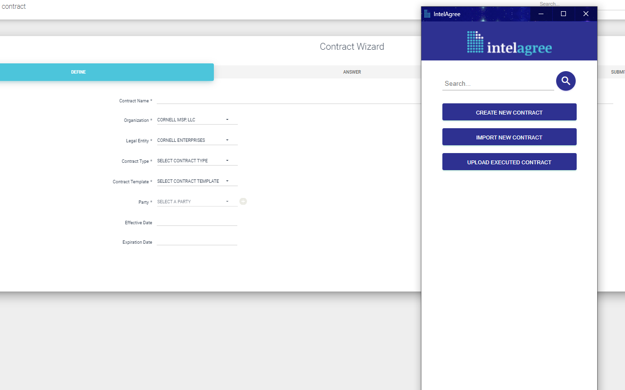Screen dimensions: 625x390
Task: Maximize the IntelAgree window
Action: [563, 14]
